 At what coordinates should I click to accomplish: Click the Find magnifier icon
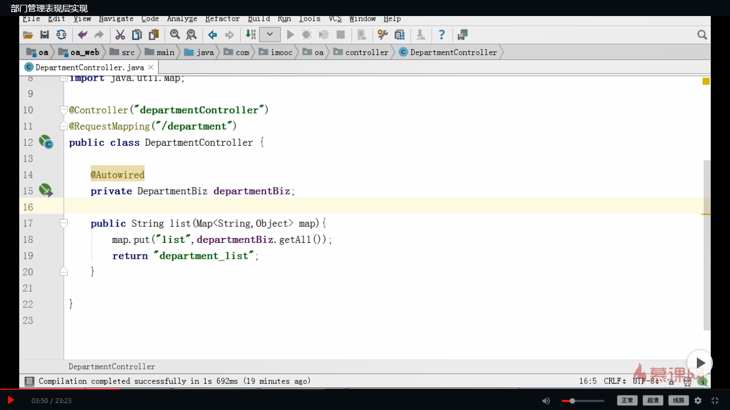tap(175, 35)
